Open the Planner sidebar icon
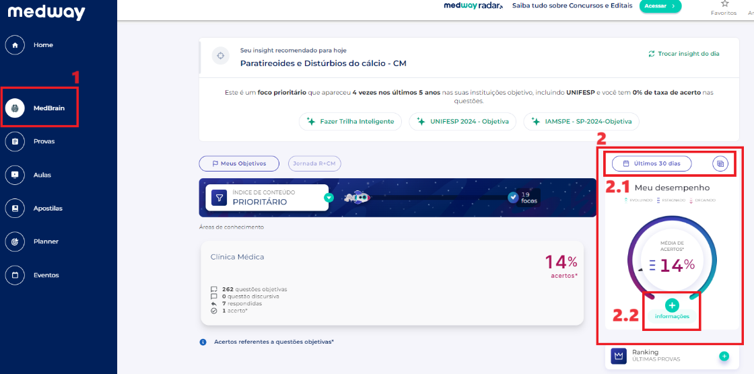 [15, 241]
